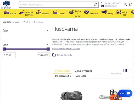Viewport: 134px width, 100px height.
Task: Follow the Další kontakty link
Action: tap(110, 6)
